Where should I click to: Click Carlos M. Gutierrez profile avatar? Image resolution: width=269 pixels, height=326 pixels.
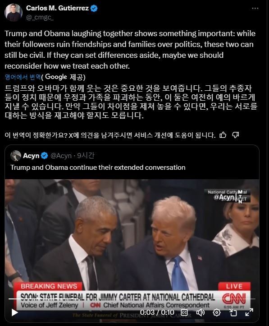(x=14, y=13)
